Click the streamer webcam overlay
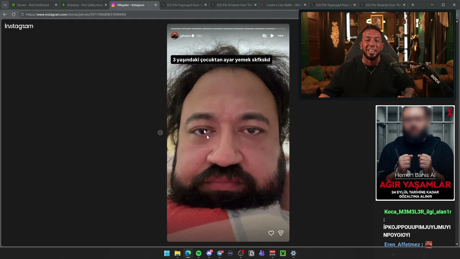The height and width of the screenshot is (259, 460). tap(377, 54)
